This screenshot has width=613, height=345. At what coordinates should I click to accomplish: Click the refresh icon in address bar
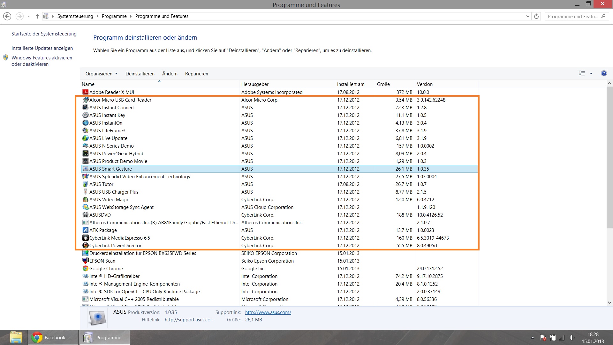[x=536, y=16]
